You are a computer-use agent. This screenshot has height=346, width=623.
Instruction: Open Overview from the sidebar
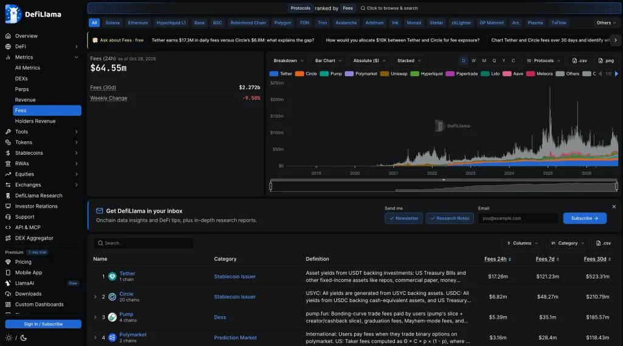coord(26,36)
